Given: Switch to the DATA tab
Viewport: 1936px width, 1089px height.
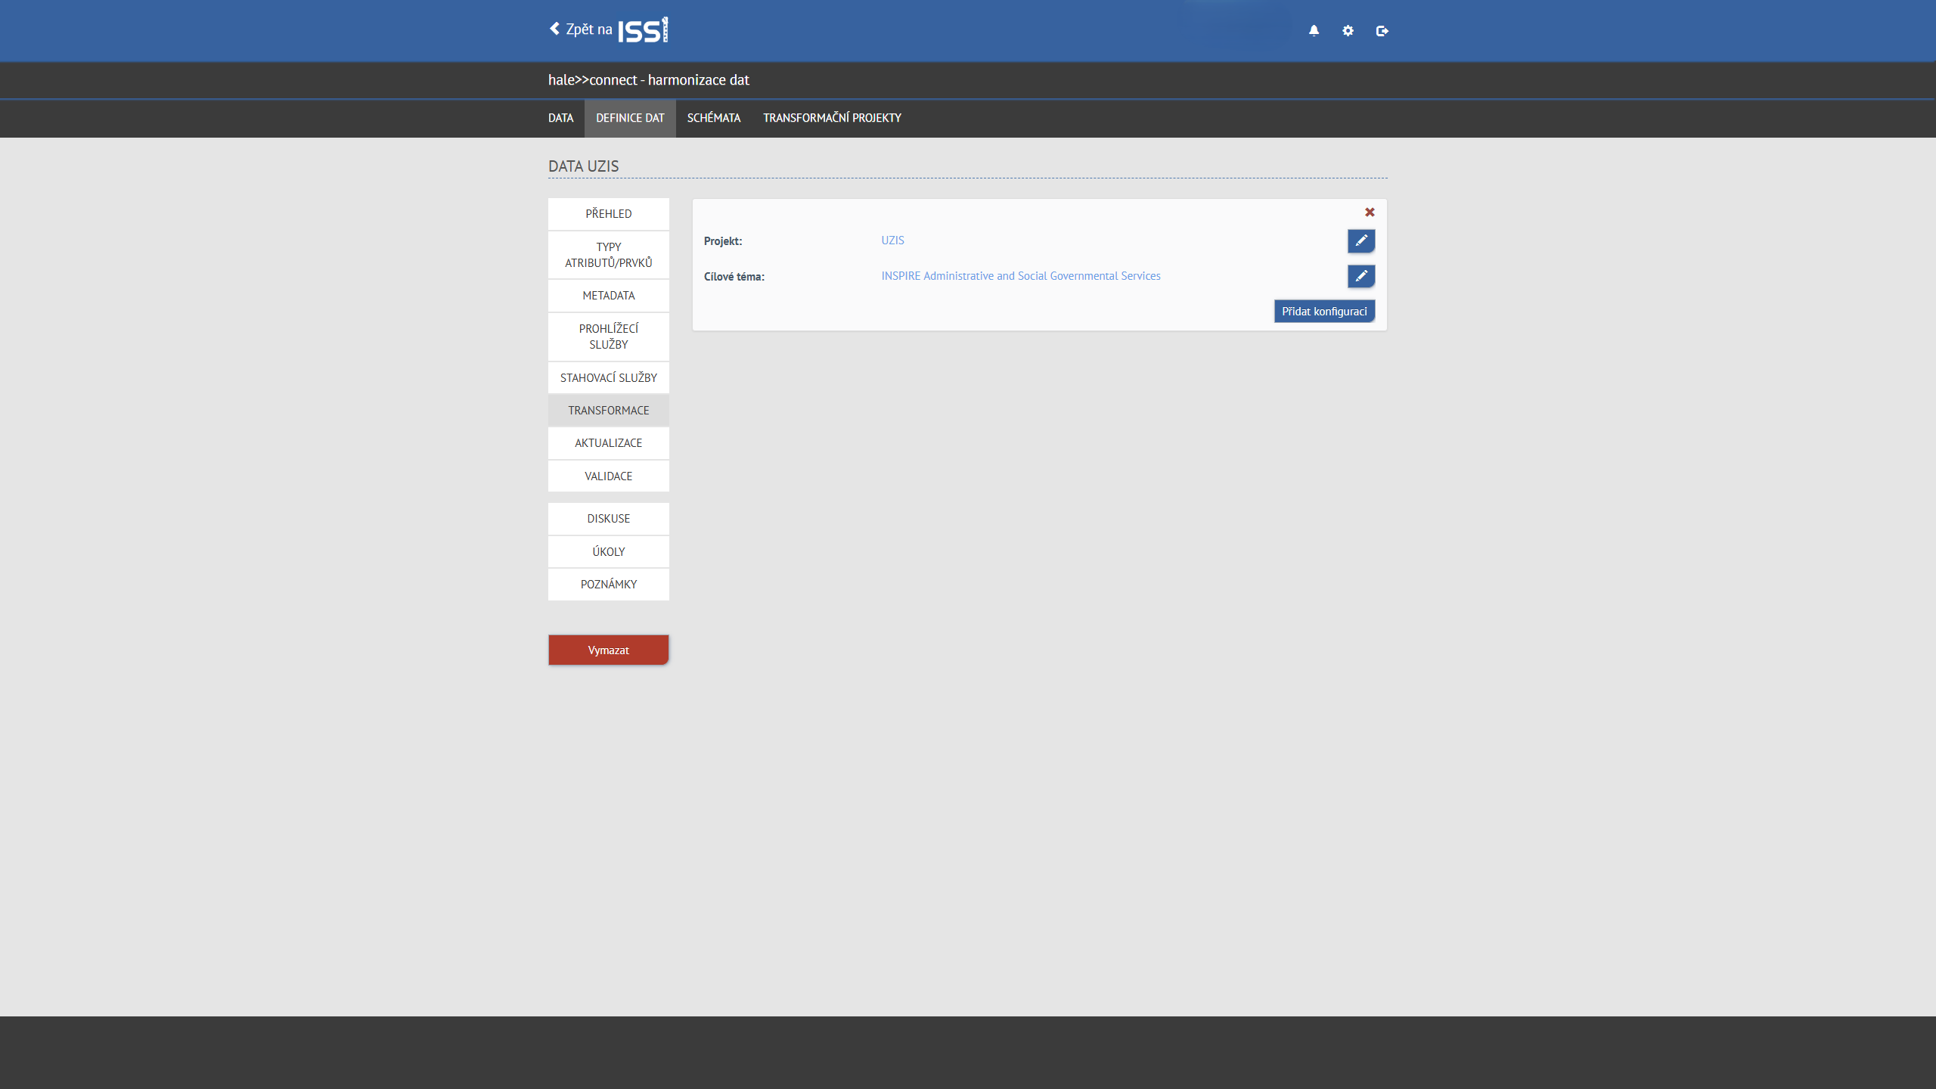Looking at the screenshot, I should [x=560, y=118].
